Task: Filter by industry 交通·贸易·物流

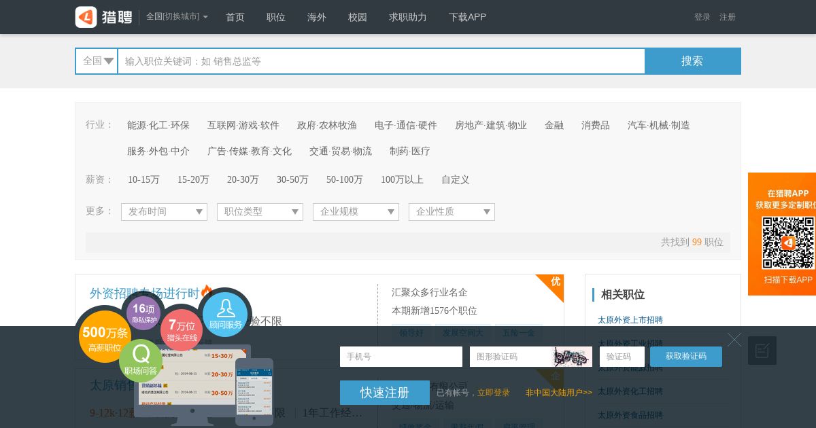Action: [341, 151]
